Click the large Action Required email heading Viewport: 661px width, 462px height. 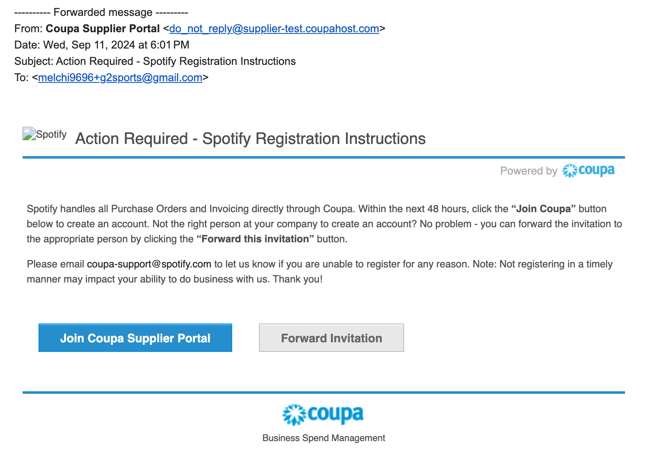[250, 139]
